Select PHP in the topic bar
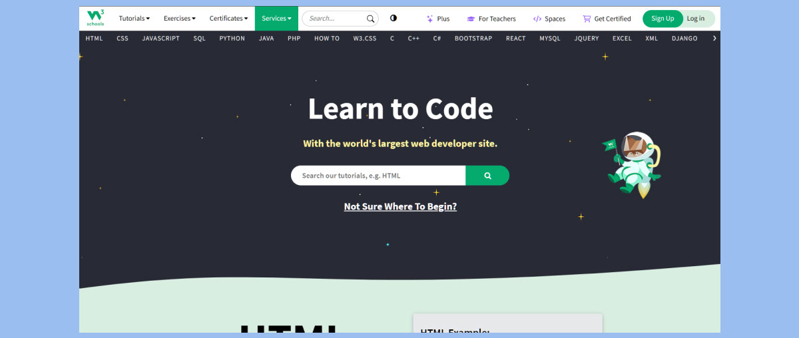 pos(294,39)
